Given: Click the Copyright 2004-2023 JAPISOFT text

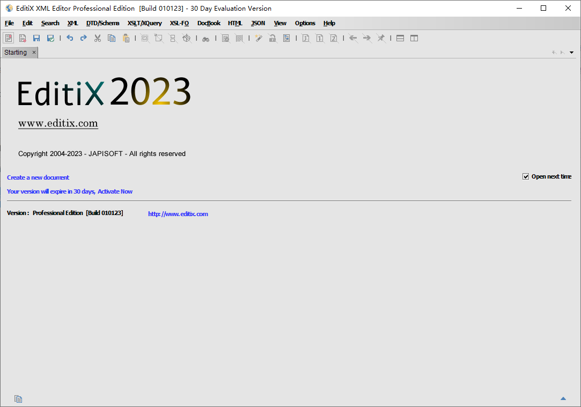Looking at the screenshot, I should tap(102, 154).
